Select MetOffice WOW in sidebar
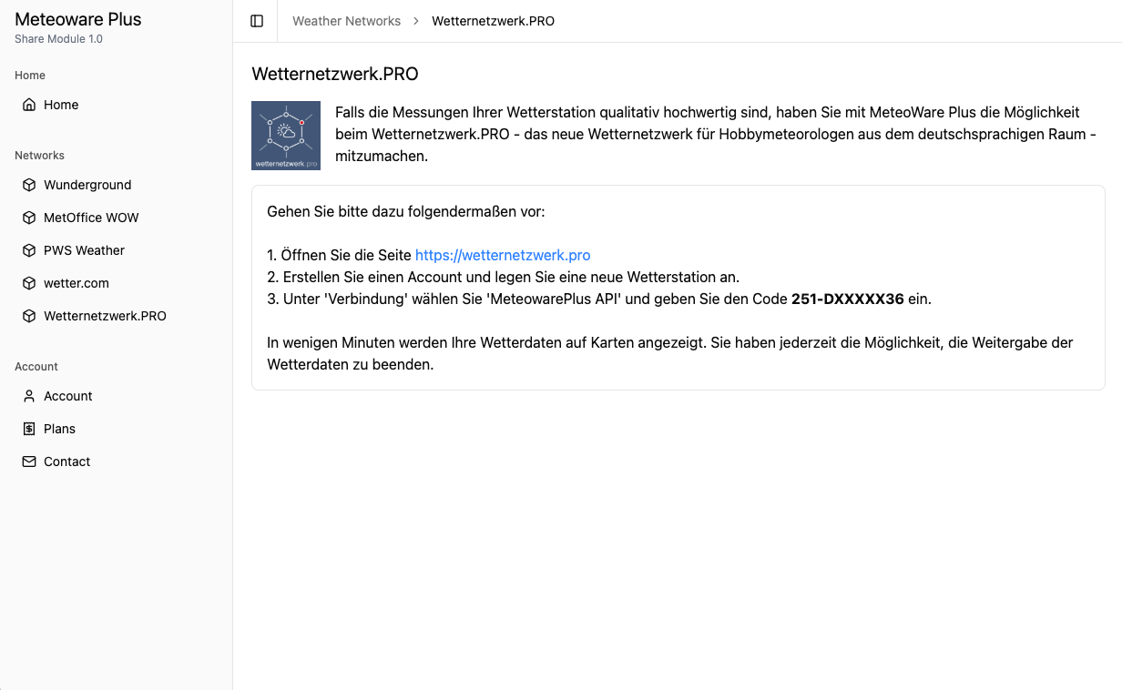This screenshot has width=1122, height=690. pyautogui.click(x=116, y=218)
